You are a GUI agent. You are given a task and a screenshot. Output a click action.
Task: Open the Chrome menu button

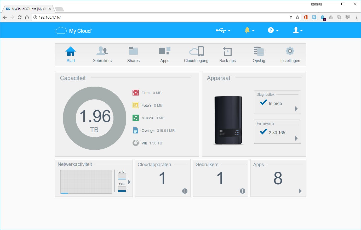tap(356, 17)
